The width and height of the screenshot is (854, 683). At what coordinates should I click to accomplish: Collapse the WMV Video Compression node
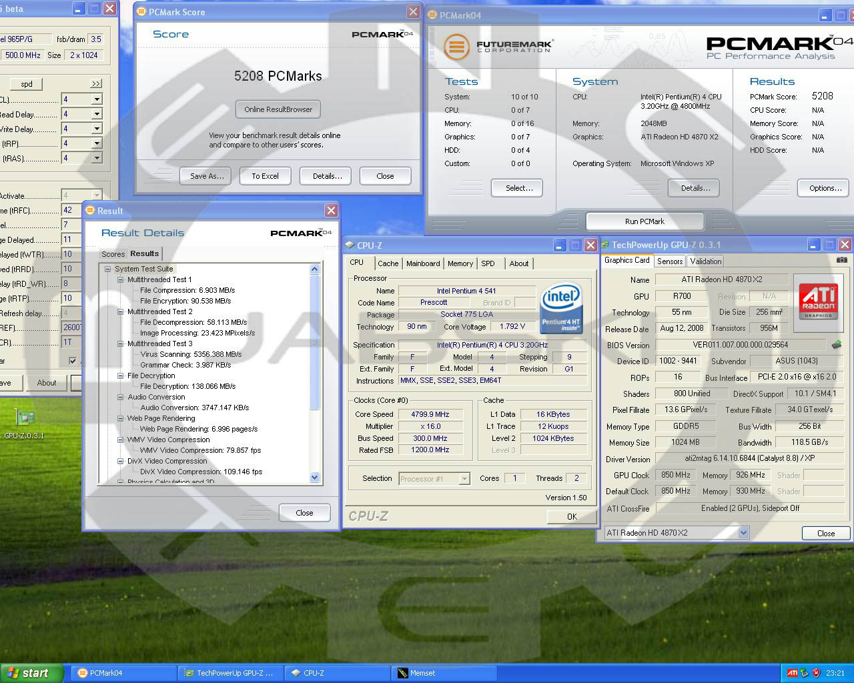[x=121, y=440]
